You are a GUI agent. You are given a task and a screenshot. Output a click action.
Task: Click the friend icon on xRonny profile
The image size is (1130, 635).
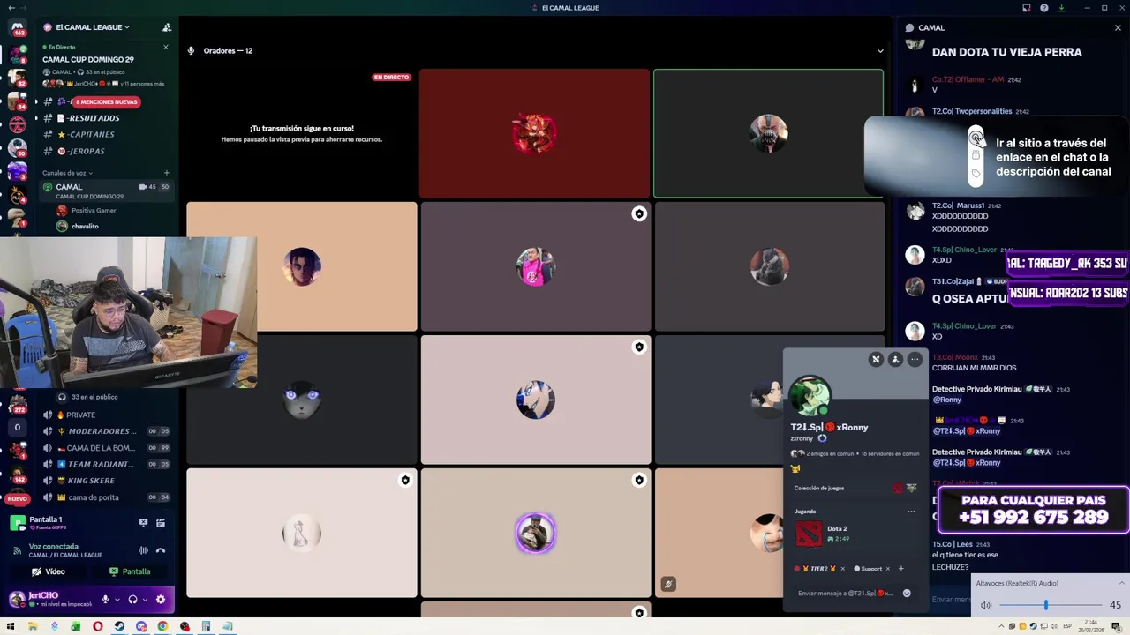tap(895, 359)
